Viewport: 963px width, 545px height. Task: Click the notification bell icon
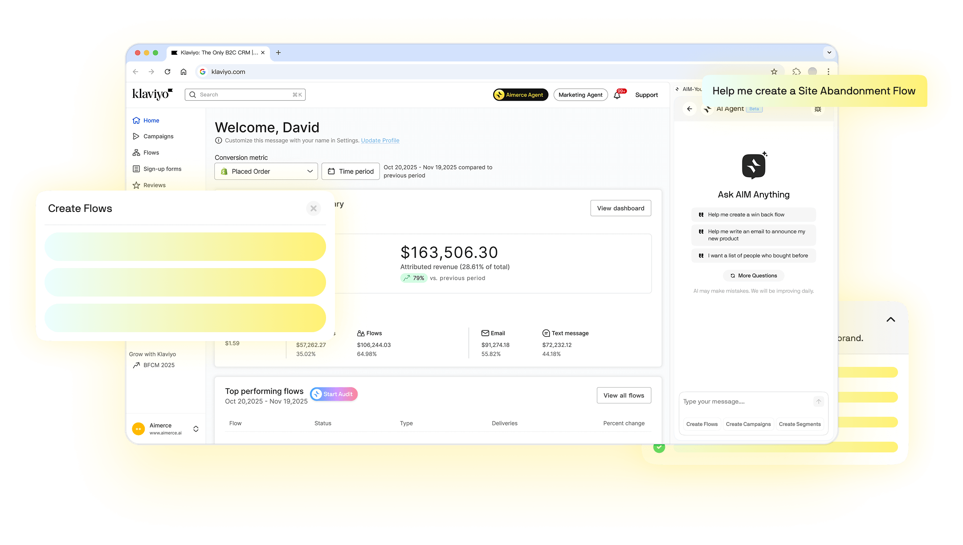point(617,95)
